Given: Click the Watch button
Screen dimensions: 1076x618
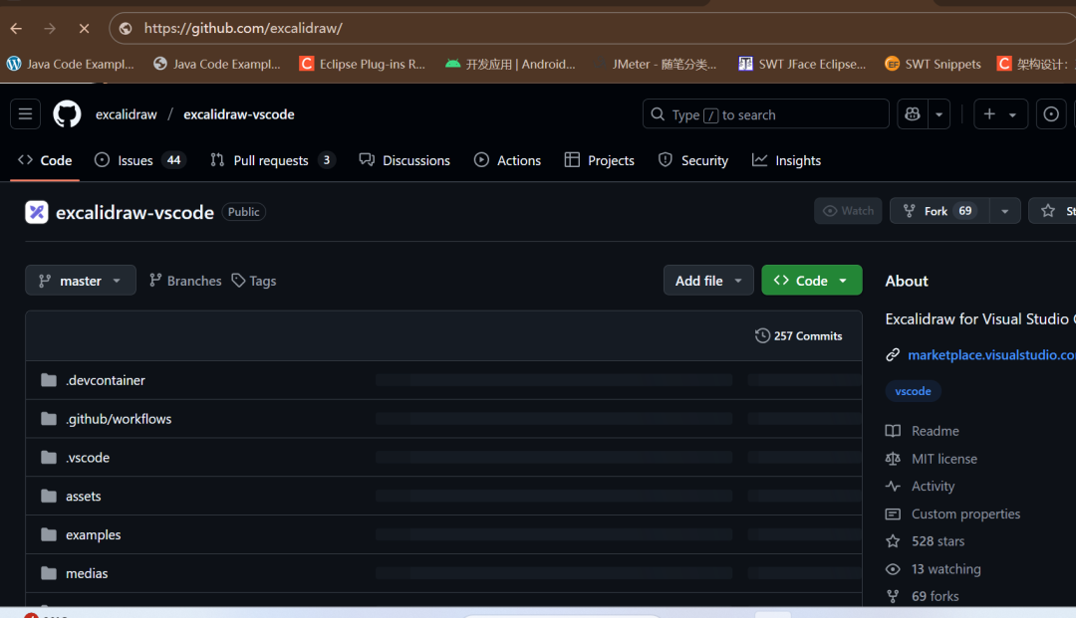Looking at the screenshot, I should click(848, 211).
